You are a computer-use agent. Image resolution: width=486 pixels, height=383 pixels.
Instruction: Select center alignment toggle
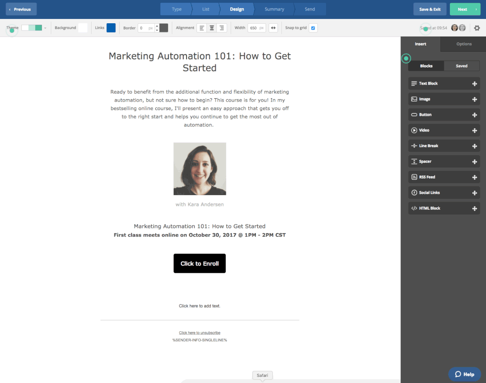click(212, 28)
